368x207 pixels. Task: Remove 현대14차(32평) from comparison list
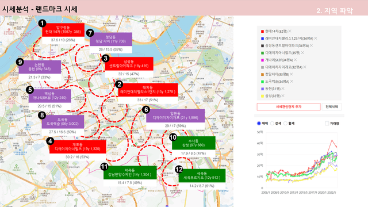(x=290, y=31)
